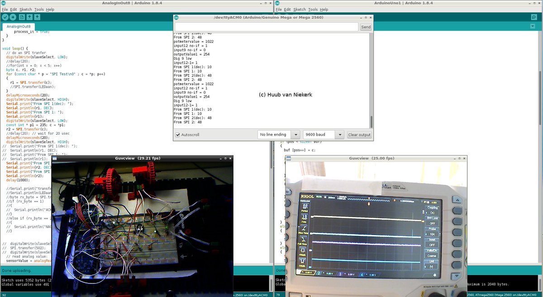Maximize the left Guvcview window

[x=224, y=159]
